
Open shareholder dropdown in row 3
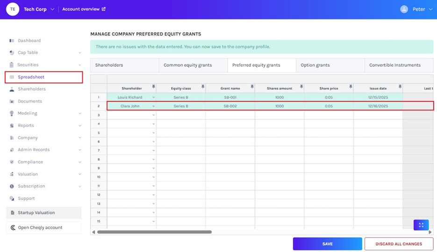[154, 115]
